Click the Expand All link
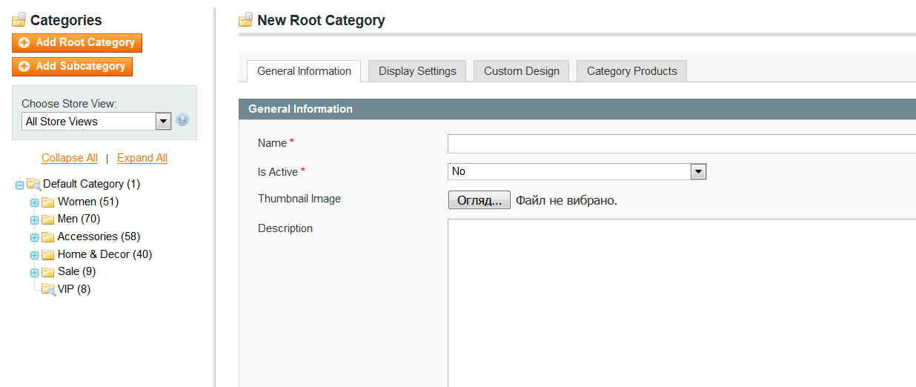This screenshot has height=387, width=916. 142,158
